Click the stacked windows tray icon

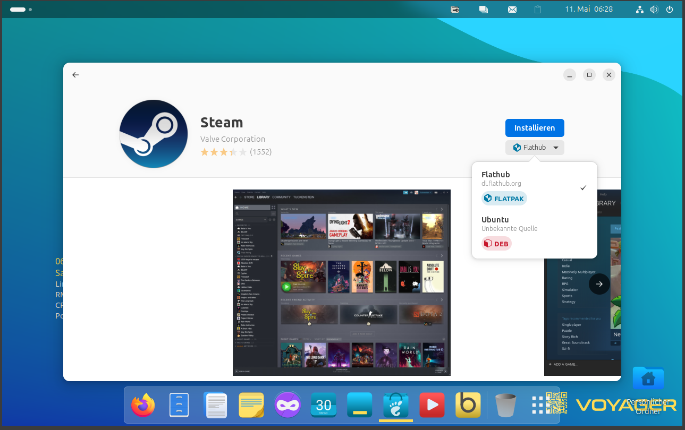(484, 10)
